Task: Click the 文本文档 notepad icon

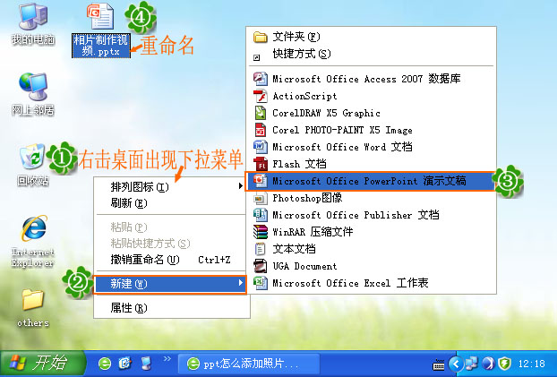Action: coord(260,249)
